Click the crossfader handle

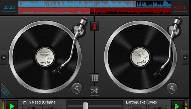(85, 106)
